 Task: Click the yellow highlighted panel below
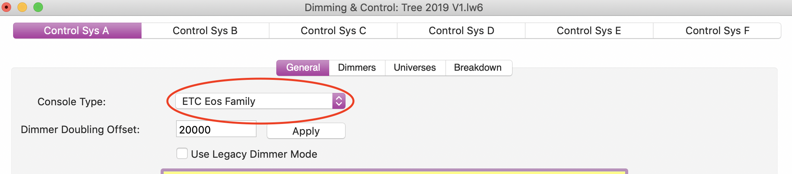click(394, 172)
